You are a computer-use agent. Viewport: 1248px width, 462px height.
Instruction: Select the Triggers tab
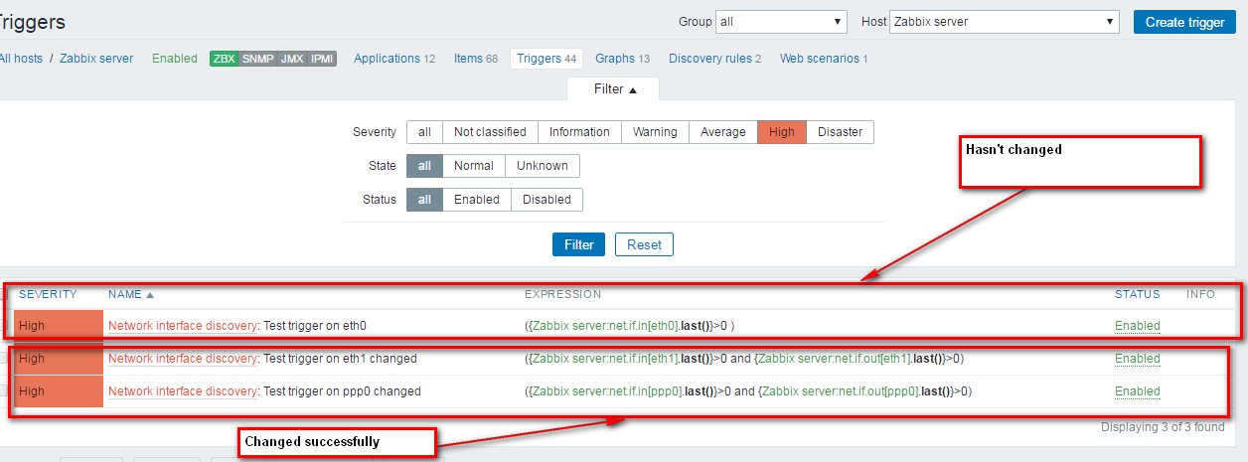pos(546,59)
